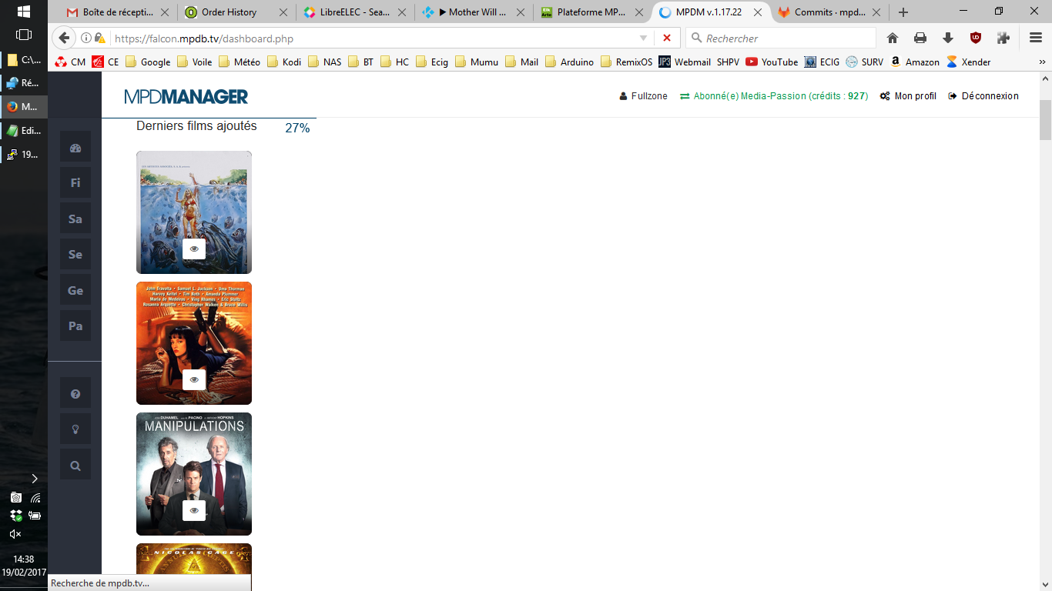Close the MPDM v.1.17.22 tab
The width and height of the screenshot is (1052, 591).
[x=757, y=12]
